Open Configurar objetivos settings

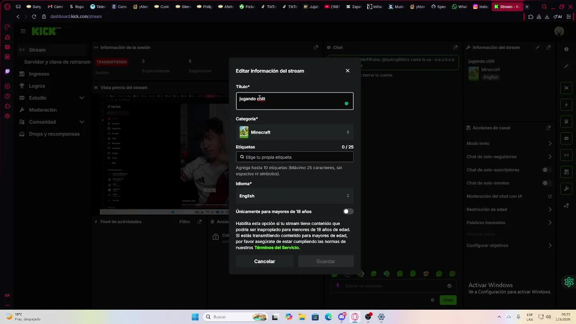coord(509,245)
